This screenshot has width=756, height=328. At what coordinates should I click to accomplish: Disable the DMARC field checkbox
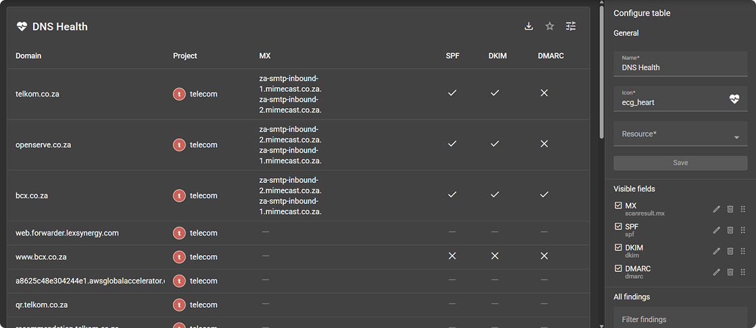click(618, 268)
